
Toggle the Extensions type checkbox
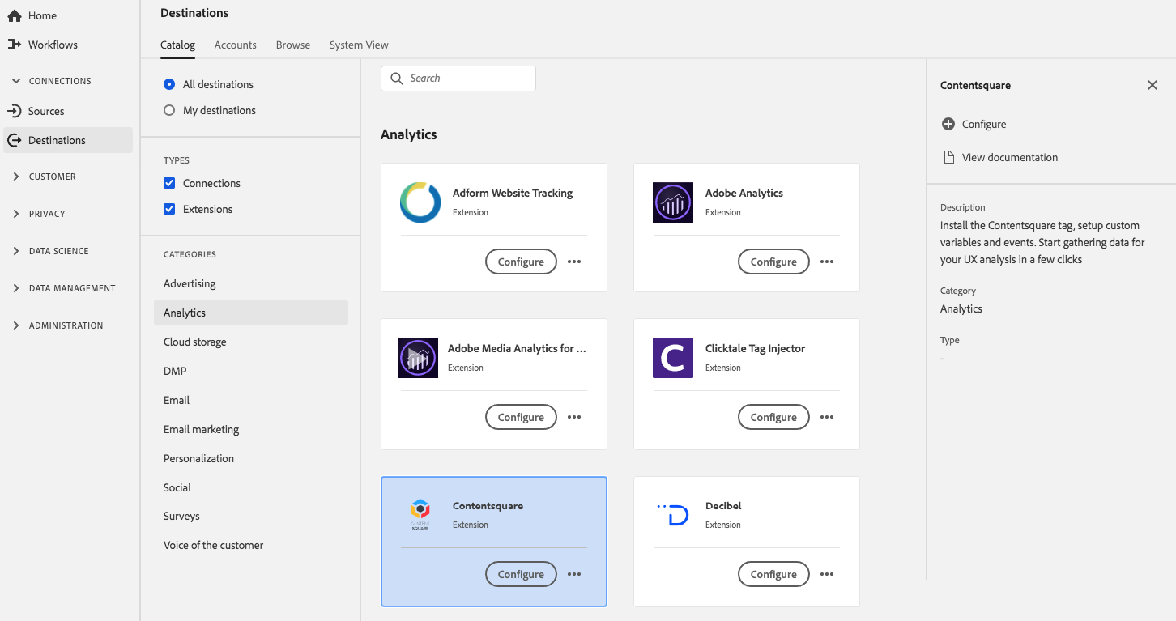tap(169, 209)
